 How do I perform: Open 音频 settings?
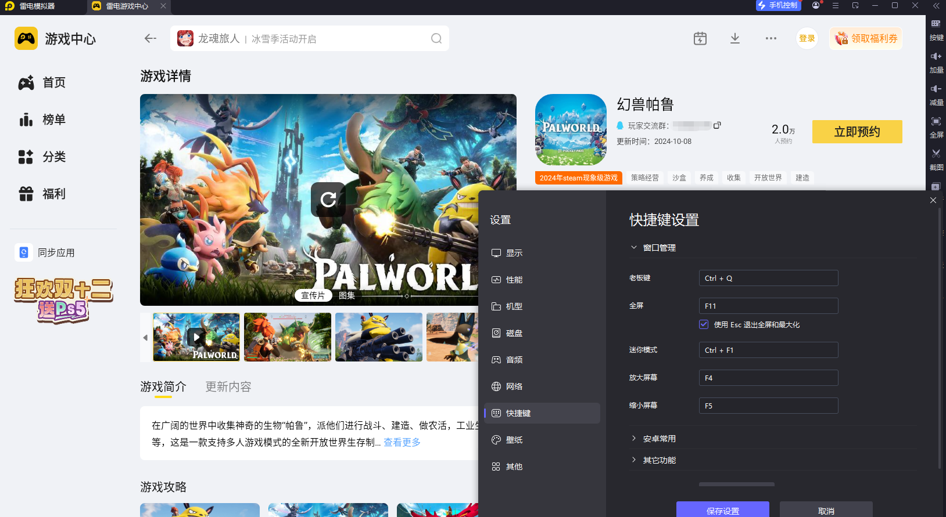(542, 360)
